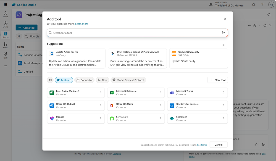Open Flows in the left sidebar
The image size is (276, 161).
6,45
